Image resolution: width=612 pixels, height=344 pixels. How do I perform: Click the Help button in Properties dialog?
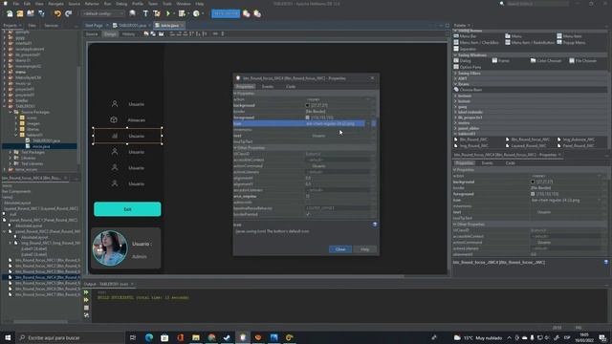coord(365,249)
